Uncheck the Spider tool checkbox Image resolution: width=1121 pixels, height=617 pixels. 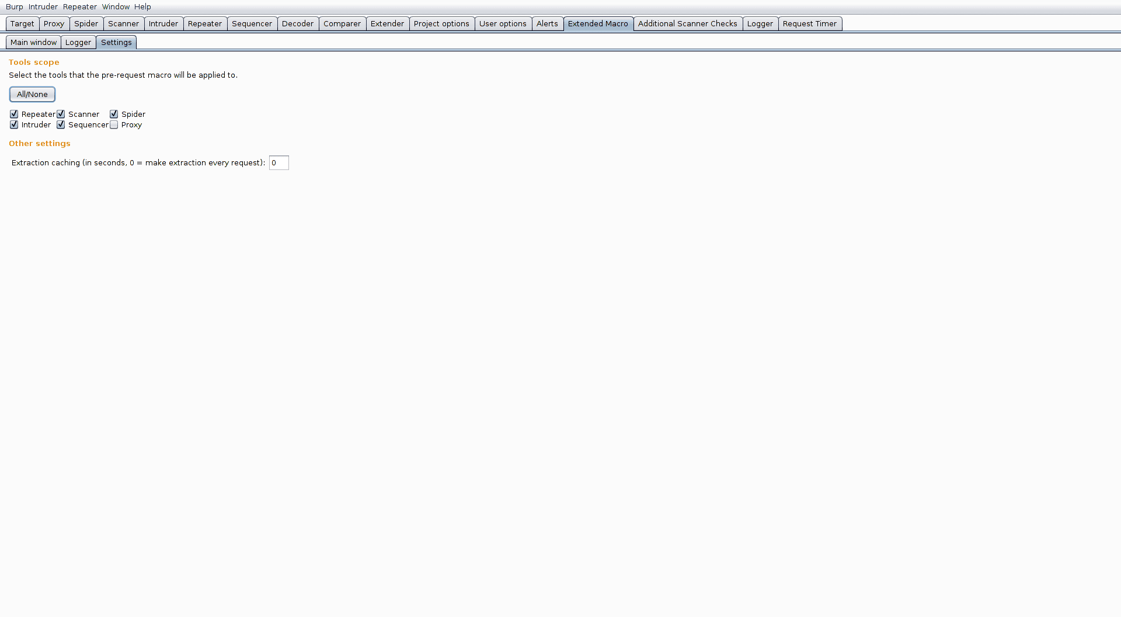114,114
